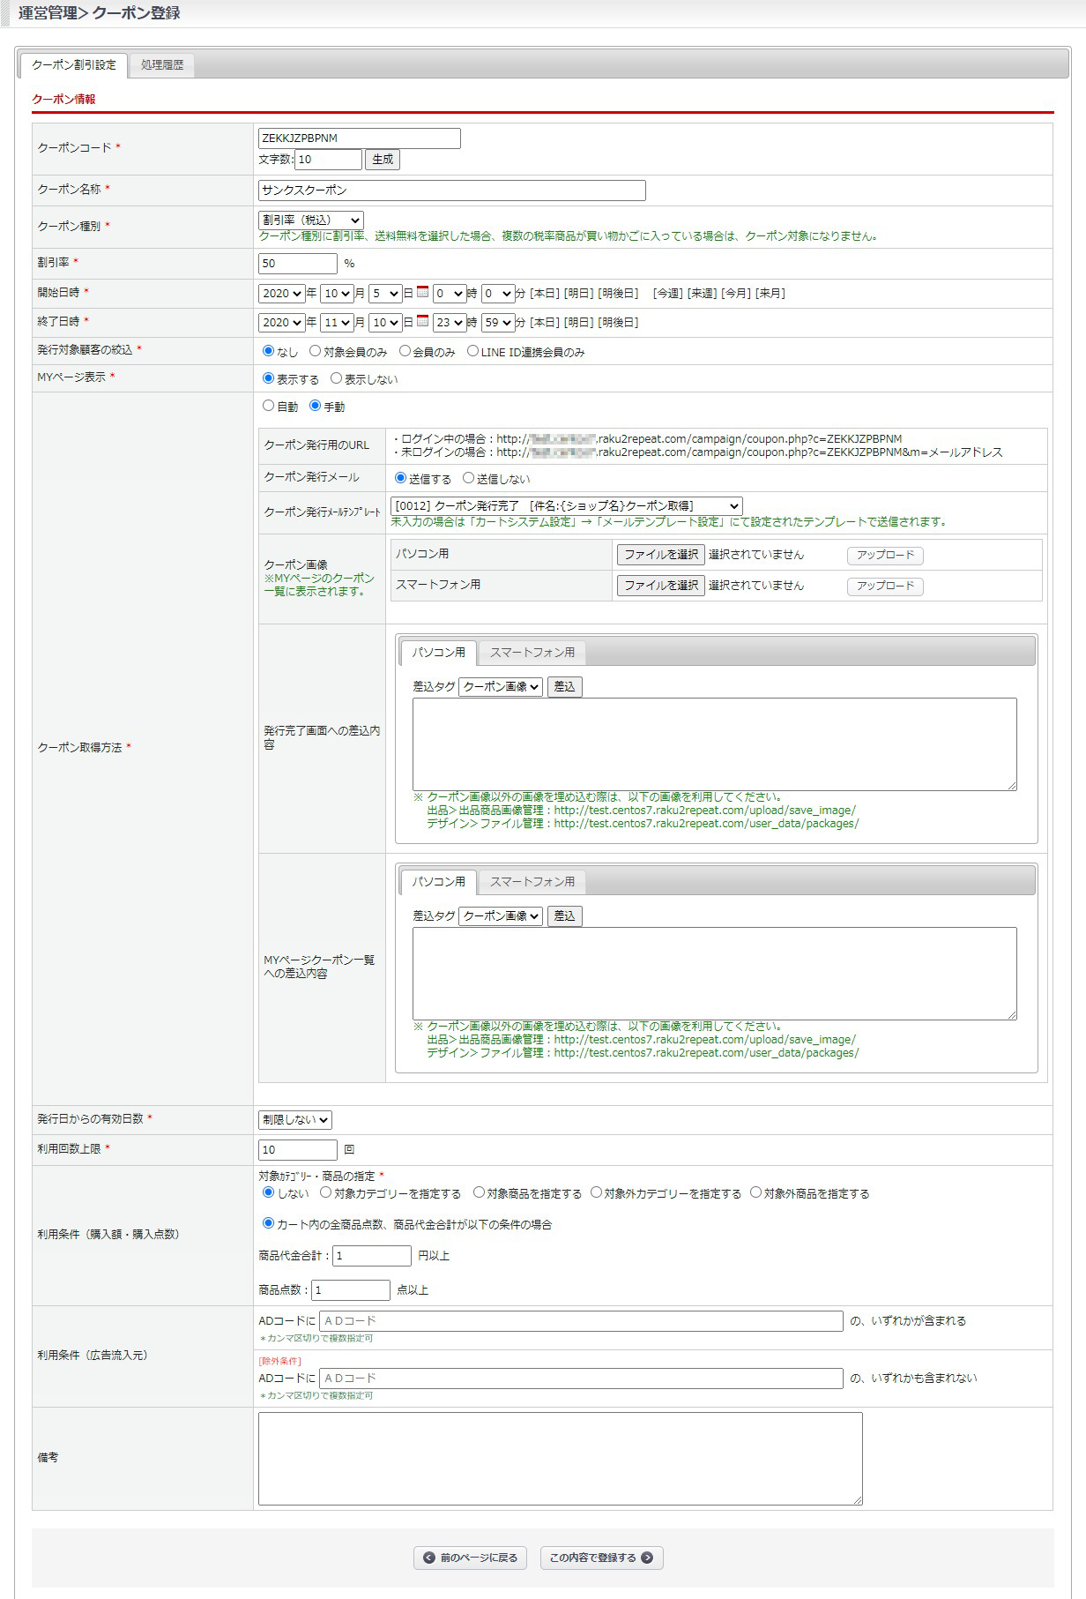This screenshot has height=1599, width=1086.
Task: Click the coupon code input field
Action: click(360, 138)
